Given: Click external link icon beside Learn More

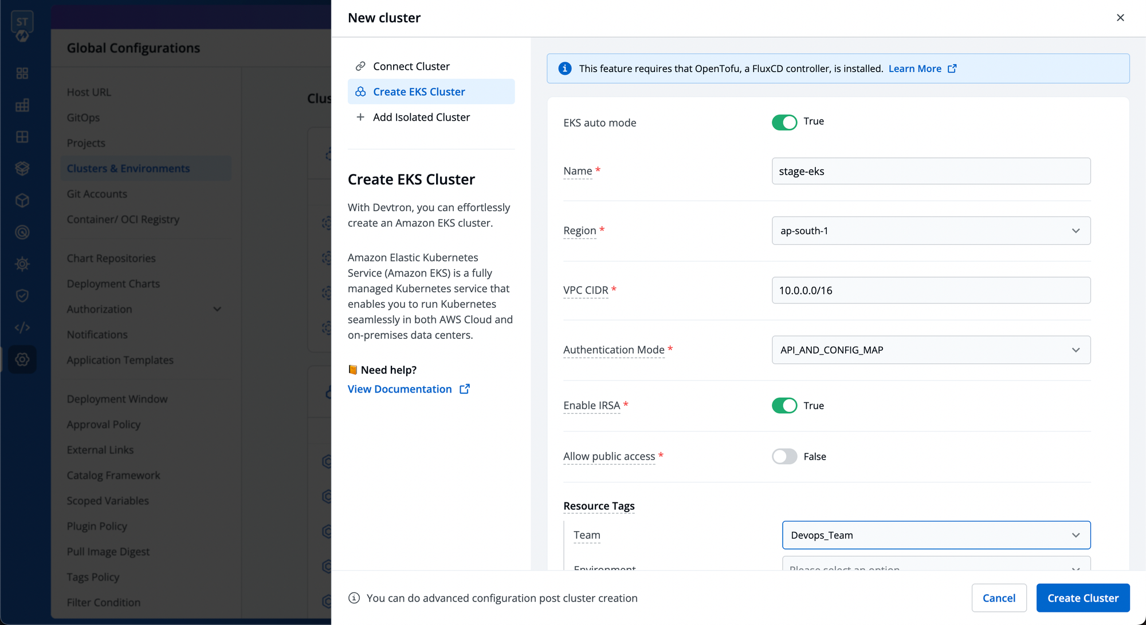Looking at the screenshot, I should click(952, 69).
